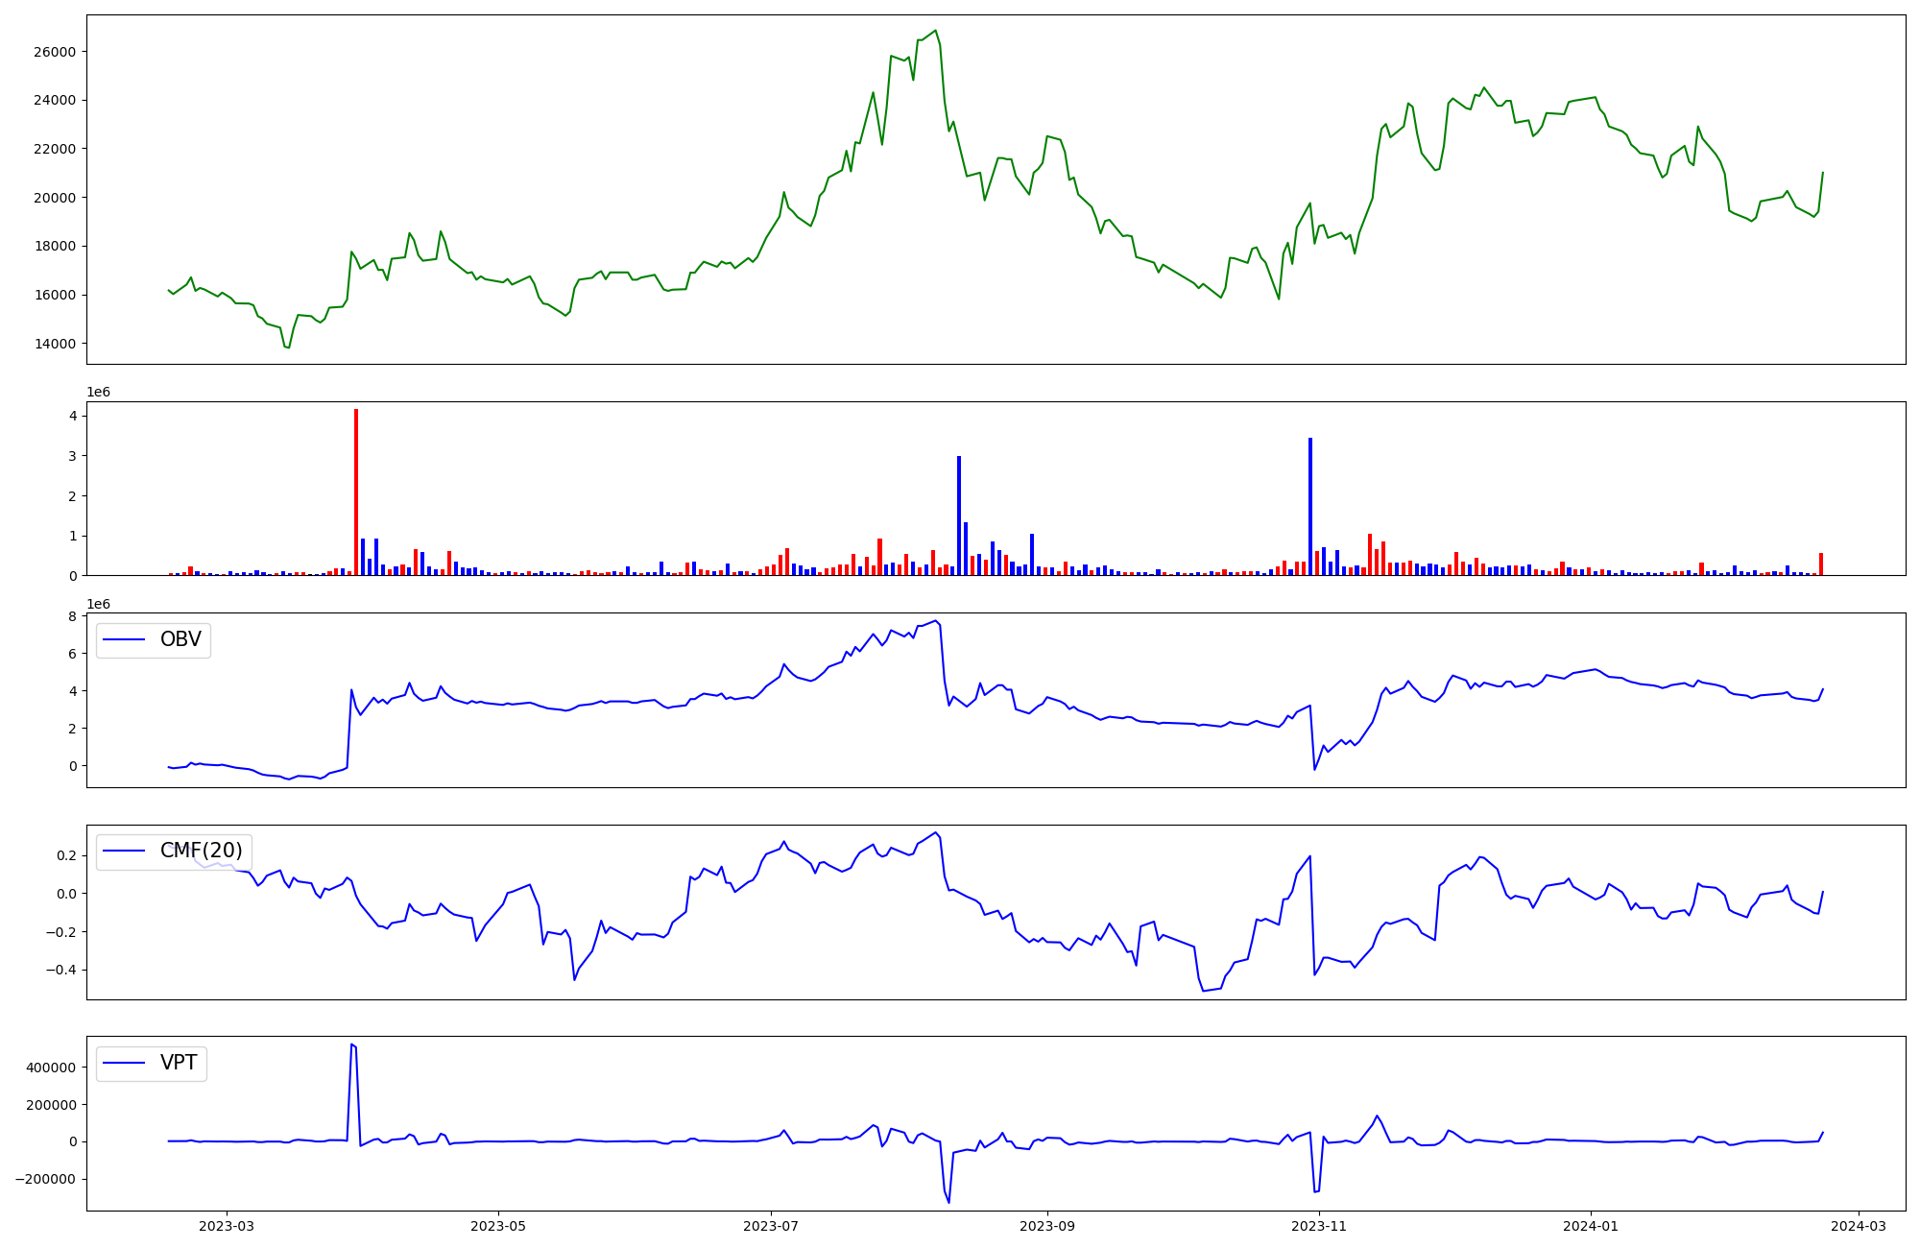This screenshot has width=1920, height=1248.
Task: Click the highest peak of the green price line
Action: [935, 31]
